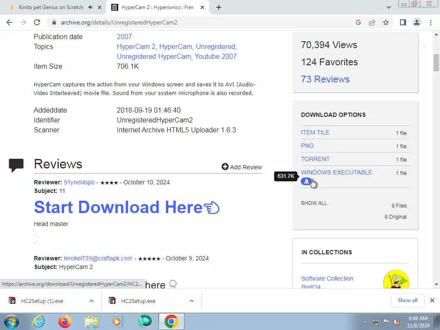The width and height of the screenshot is (440, 330).
Task: Open the Action Center flag icon
Action: point(386,322)
